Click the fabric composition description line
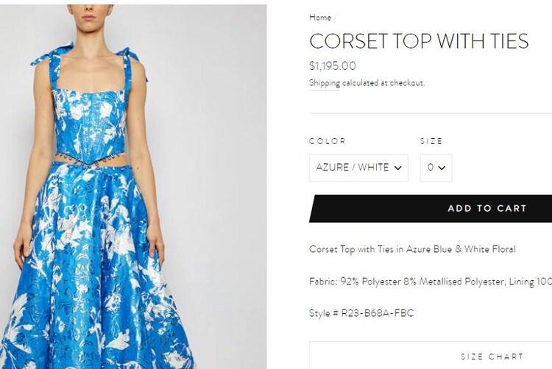Screen dimensions: 552x369 (x=431, y=282)
